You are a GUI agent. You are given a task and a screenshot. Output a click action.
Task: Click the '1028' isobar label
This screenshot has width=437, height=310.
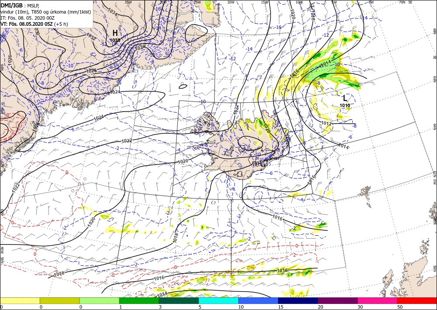point(91,71)
